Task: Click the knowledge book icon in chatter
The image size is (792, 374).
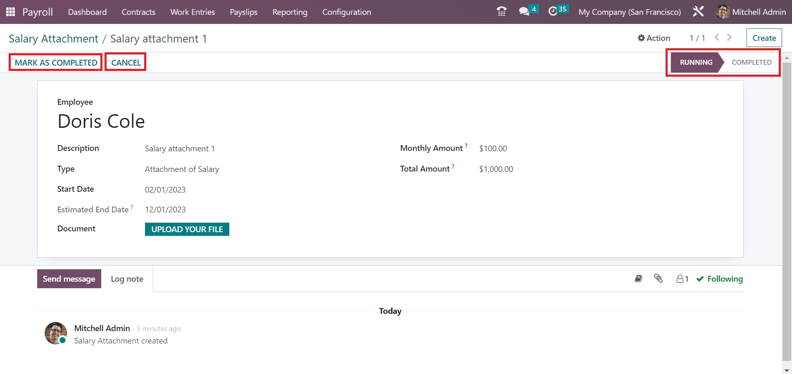Action: click(638, 279)
